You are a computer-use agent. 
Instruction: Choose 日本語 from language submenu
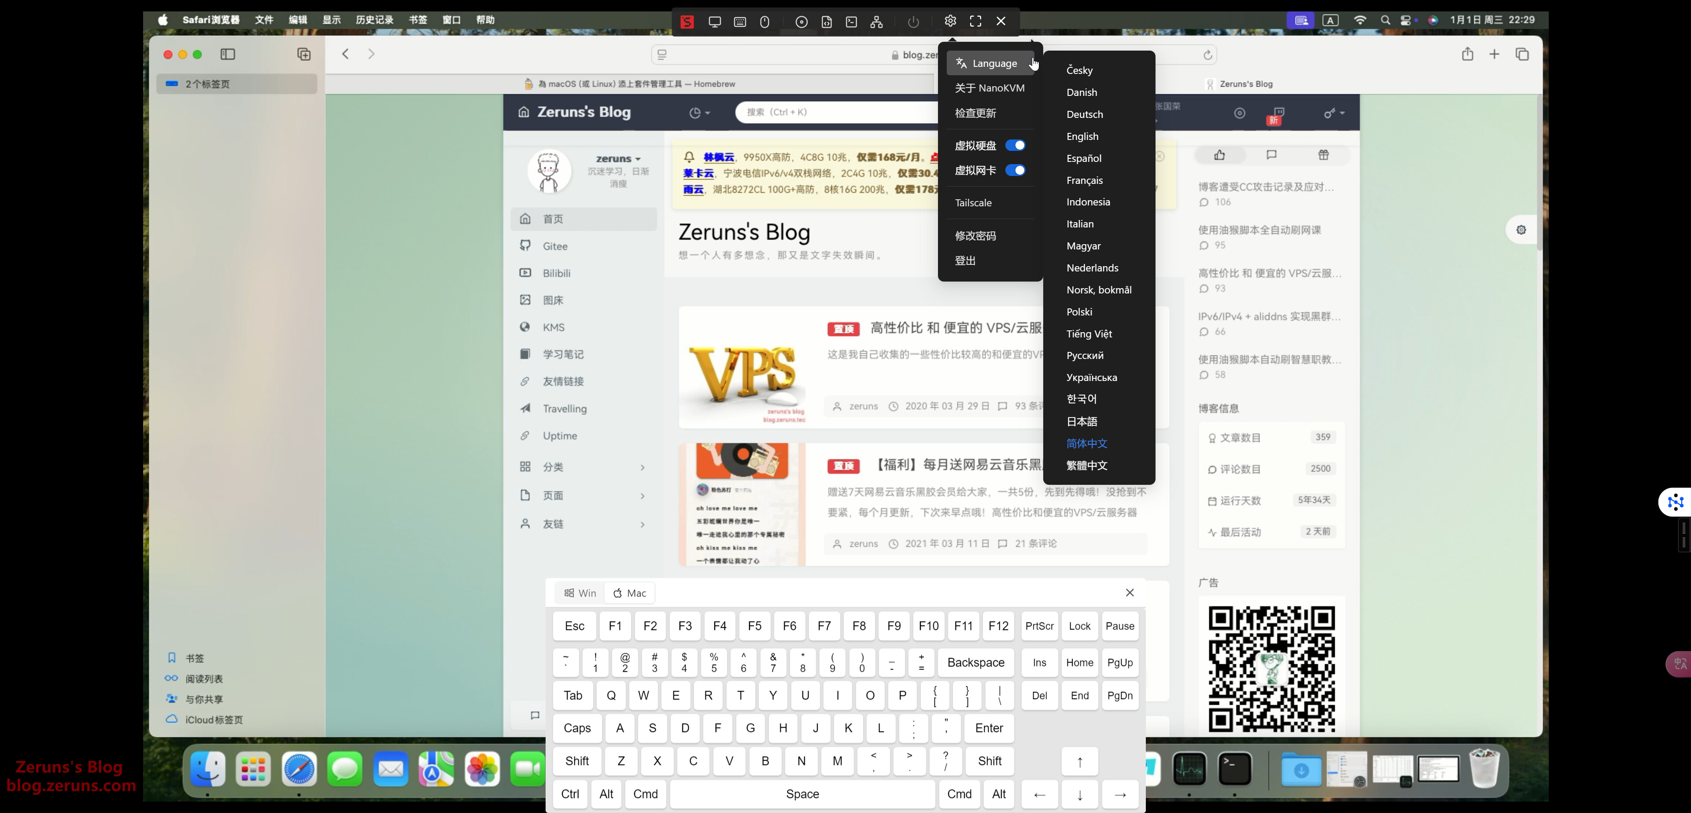pyautogui.click(x=1081, y=421)
